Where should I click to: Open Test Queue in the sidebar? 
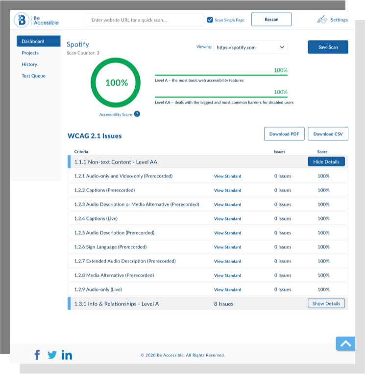(x=34, y=76)
